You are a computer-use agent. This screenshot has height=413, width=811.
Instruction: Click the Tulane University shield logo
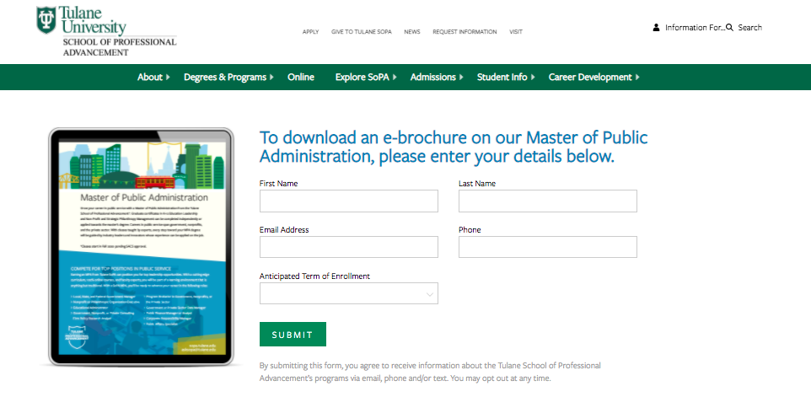47,21
